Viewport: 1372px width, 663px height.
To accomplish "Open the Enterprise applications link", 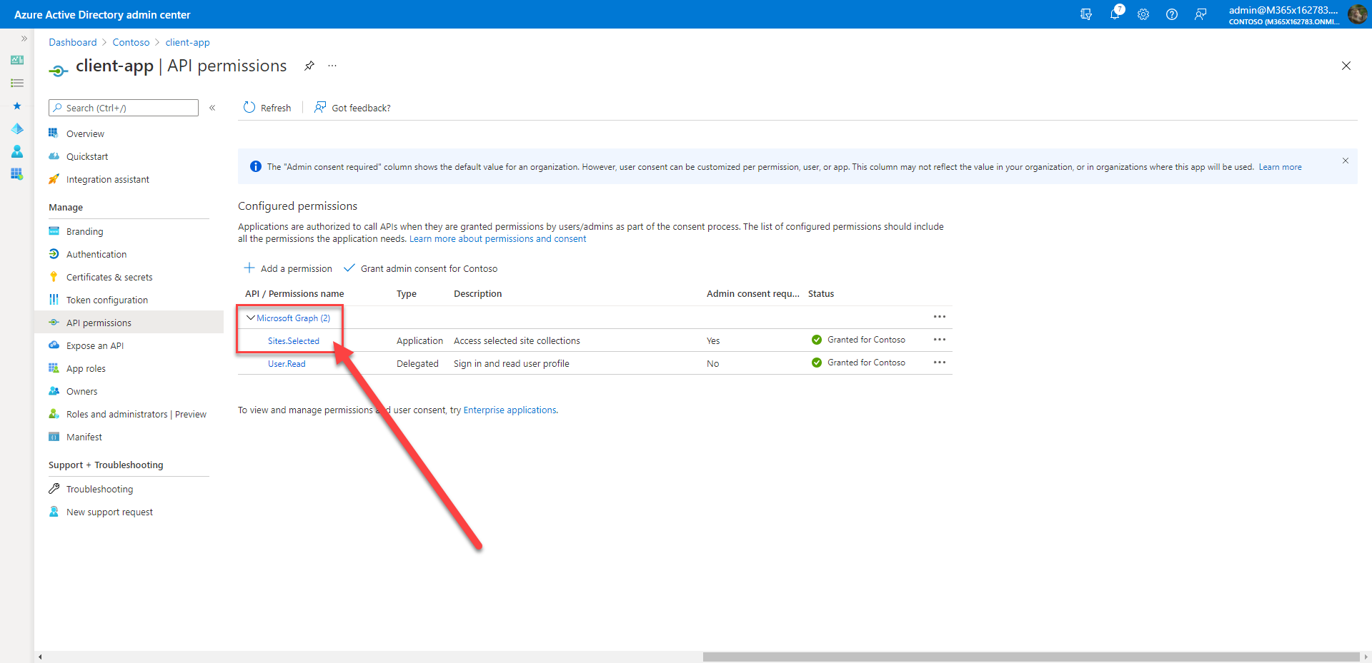I will (x=509, y=410).
